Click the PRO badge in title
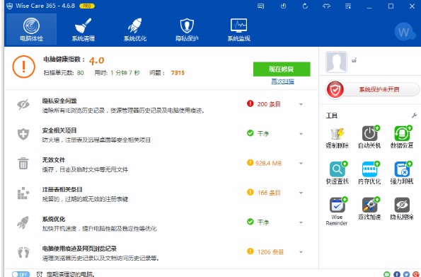The width and height of the screenshot is (421, 277). click(x=87, y=6)
